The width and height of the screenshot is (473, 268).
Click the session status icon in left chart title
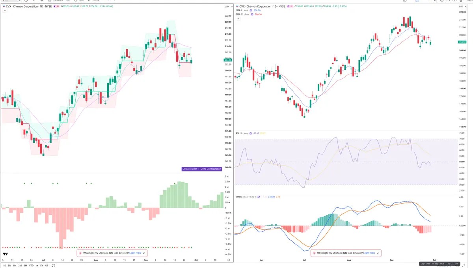tap(55, 6)
